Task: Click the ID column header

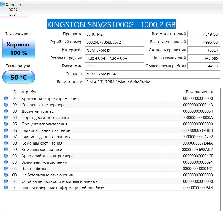Action: click(14, 92)
